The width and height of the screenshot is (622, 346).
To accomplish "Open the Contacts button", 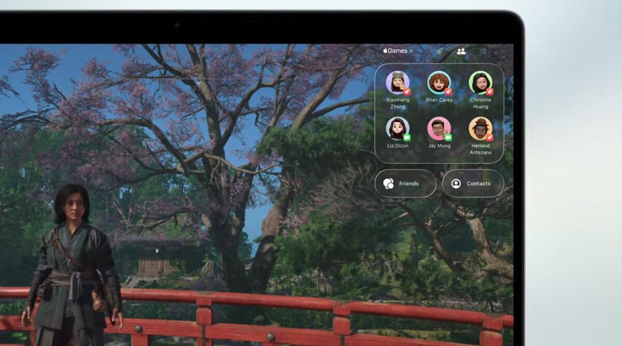I will (x=473, y=183).
